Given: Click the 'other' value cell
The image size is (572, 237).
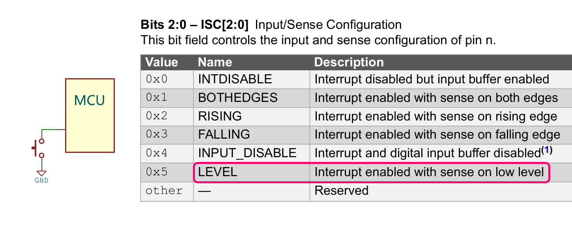Looking at the screenshot, I should pyautogui.click(x=164, y=191).
